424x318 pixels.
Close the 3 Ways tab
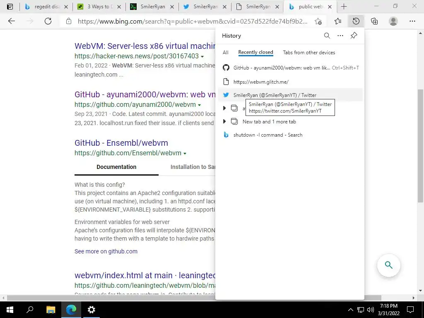(x=119, y=7)
